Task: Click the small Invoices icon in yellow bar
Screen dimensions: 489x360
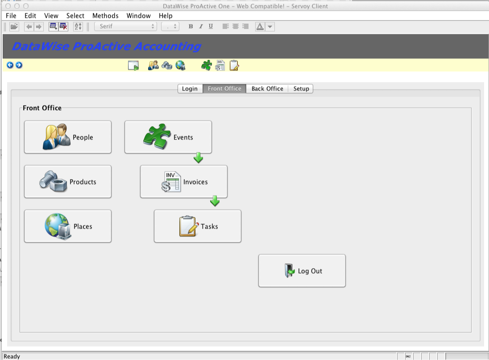Action: tap(220, 65)
